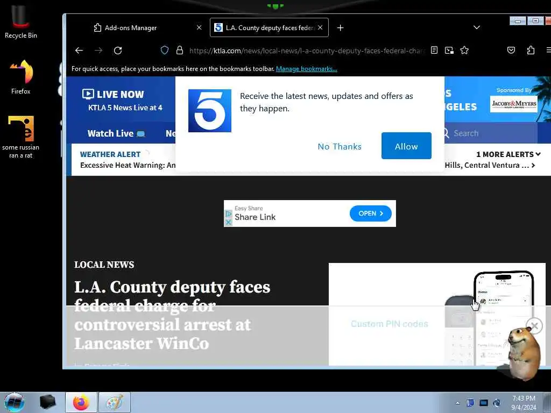551x413 pixels.
Task: Click the WEATHER ALERT label
Action: pyautogui.click(x=110, y=154)
